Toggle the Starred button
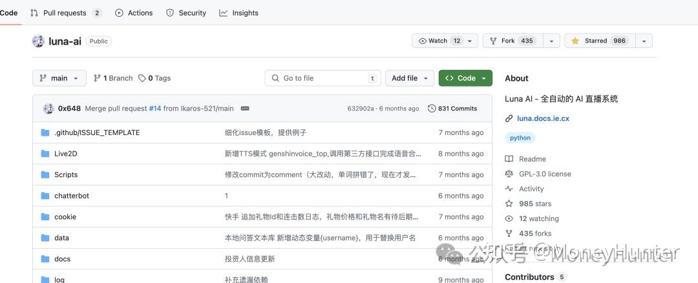 pyautogui.click(x=599, y=41)
